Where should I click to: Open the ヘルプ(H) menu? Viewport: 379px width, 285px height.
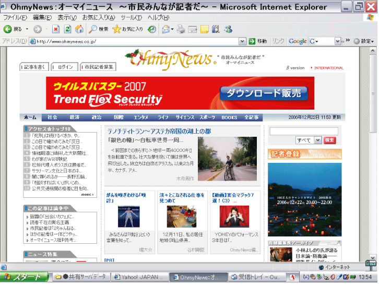tap(158, 17)
